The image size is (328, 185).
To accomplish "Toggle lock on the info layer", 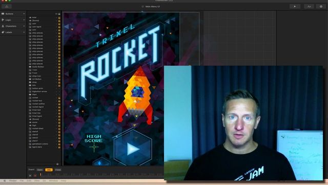I will 59,85.
